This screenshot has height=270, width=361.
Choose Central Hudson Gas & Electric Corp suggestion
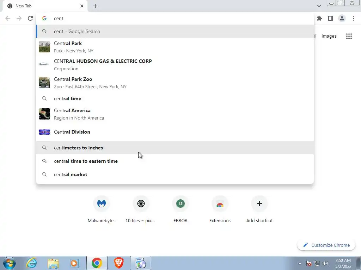175,65
